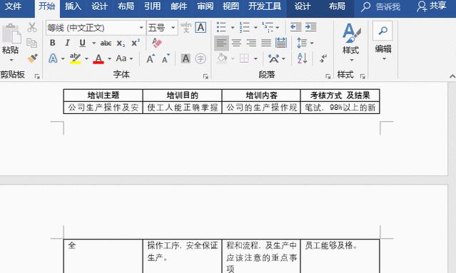Click the Grow Font icon
The width and height of the screenshot is (456, 273).
tap(151, 59)
